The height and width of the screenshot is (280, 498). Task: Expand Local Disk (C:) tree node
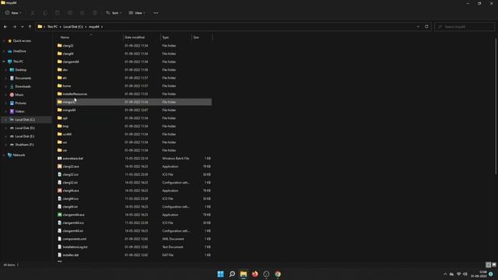pos(5,120)
